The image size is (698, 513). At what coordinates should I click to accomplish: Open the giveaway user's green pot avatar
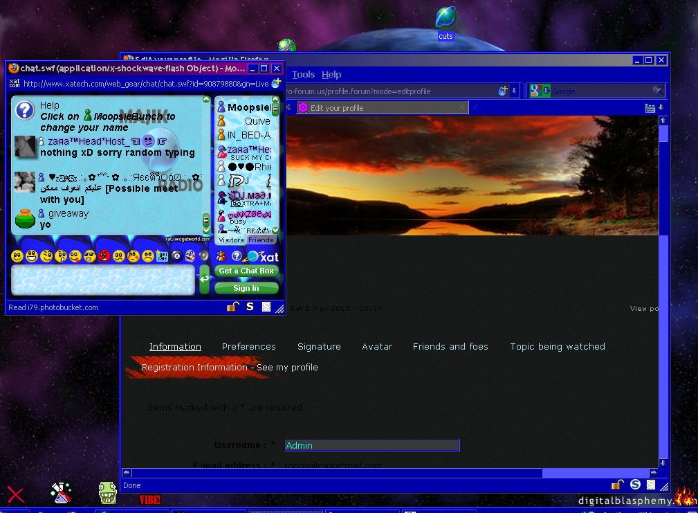tap(25, 219)
